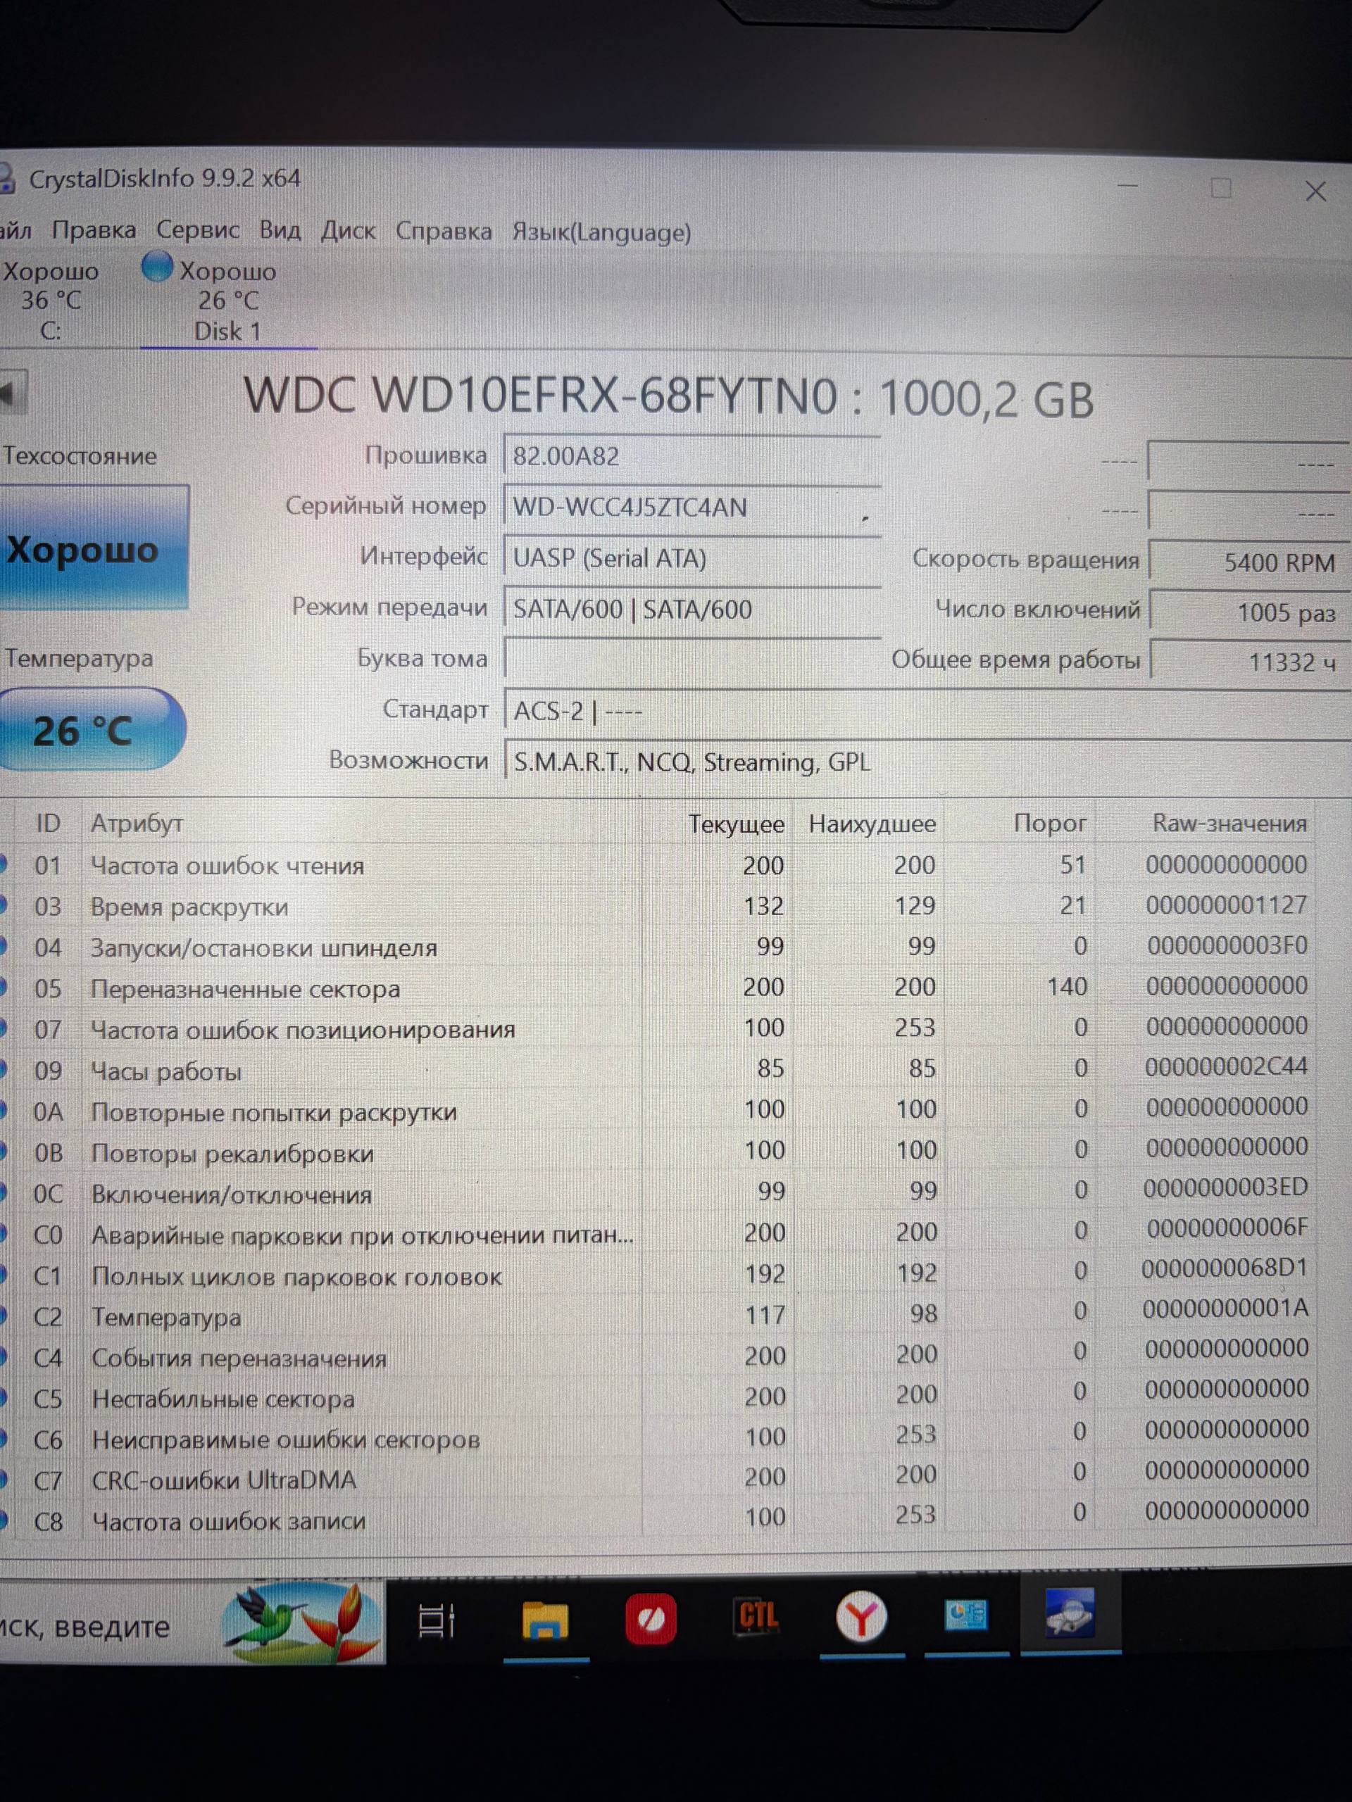Switch to the blue panel app in the taskbar
The width and height of the screenshot is (1352, 1802).
coord(965,1615)
